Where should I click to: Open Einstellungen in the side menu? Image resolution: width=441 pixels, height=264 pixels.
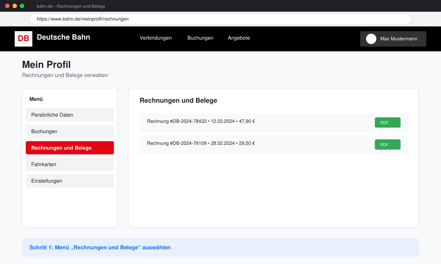tap(70, 181)
